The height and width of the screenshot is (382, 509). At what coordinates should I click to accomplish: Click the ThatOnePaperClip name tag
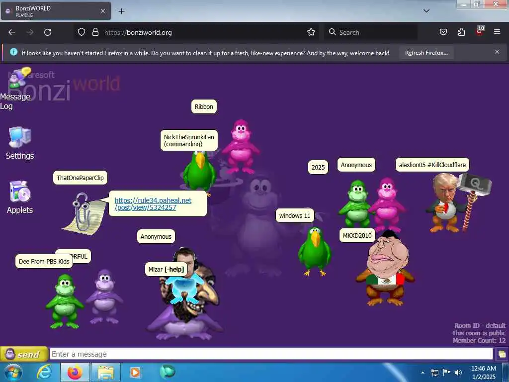click(80, 178)
